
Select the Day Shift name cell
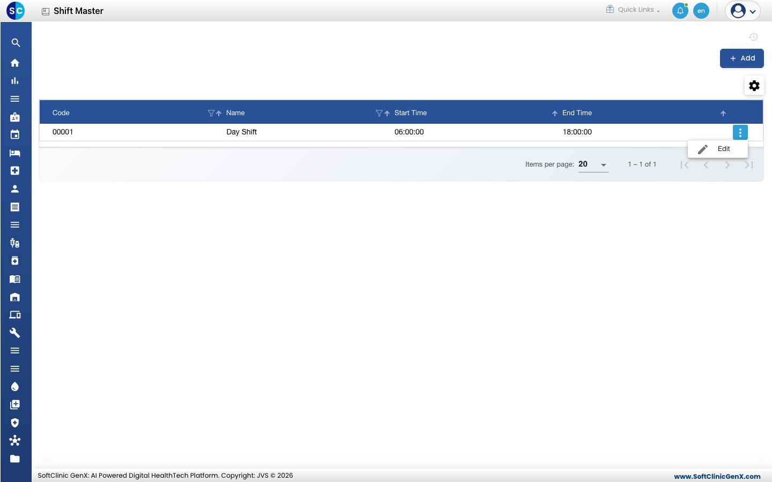[241, 132]
